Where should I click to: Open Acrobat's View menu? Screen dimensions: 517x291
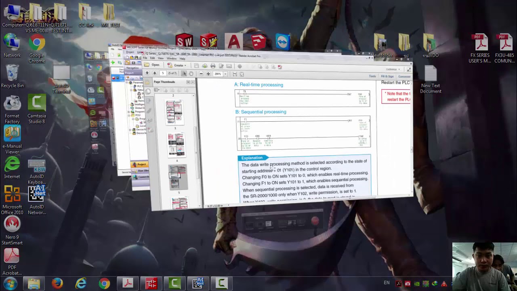[x=160, y=58]
